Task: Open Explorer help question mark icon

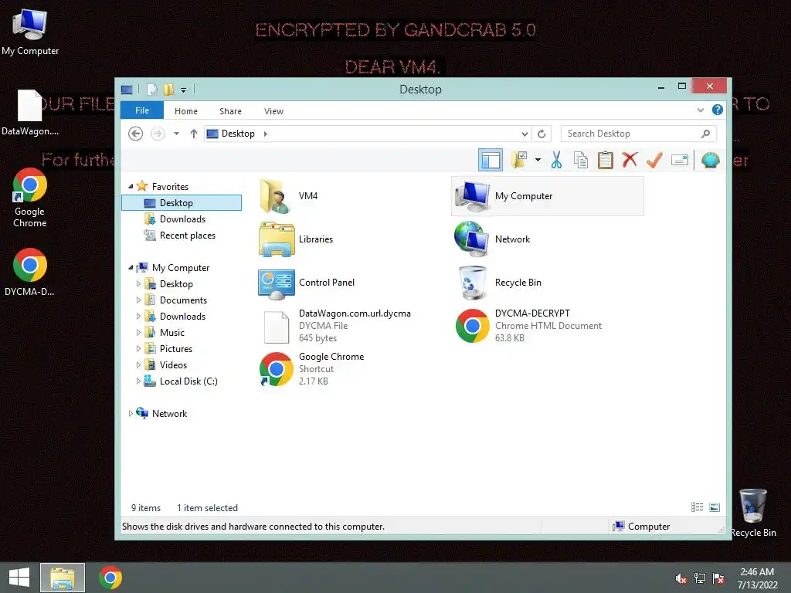Action: point(718,110)
